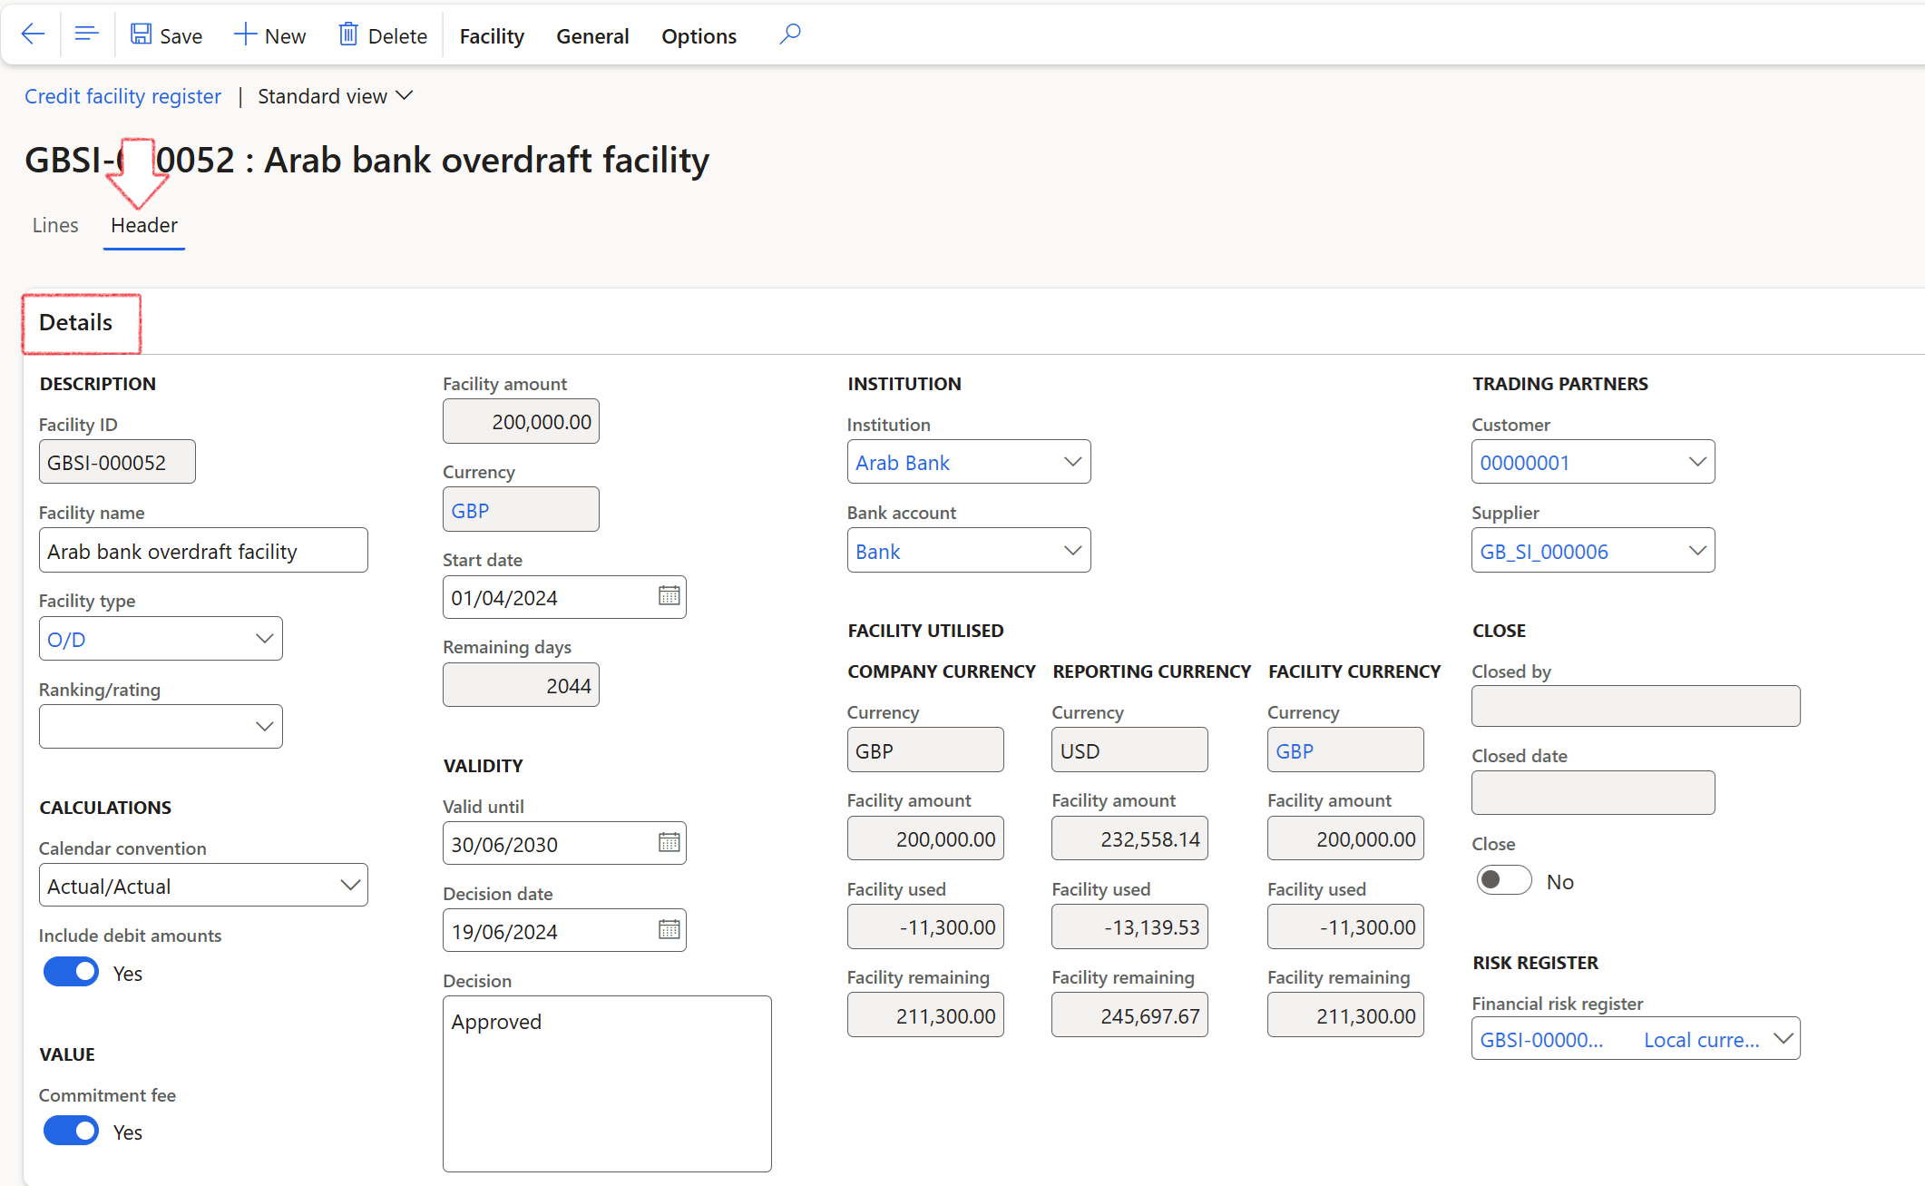
Task: Open the Valid until calendar picker
Action: click(669, 843)
